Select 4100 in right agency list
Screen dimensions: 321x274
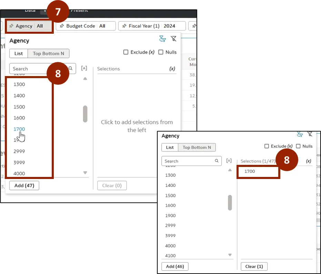171,256
